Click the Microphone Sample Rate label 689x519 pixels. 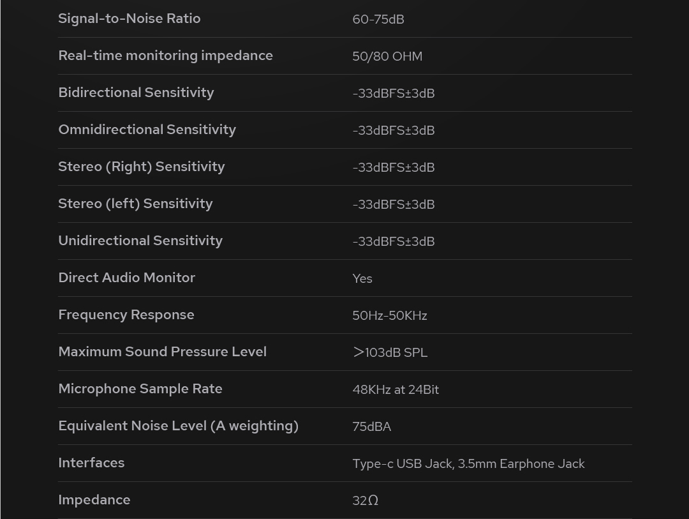pos(140,389)
